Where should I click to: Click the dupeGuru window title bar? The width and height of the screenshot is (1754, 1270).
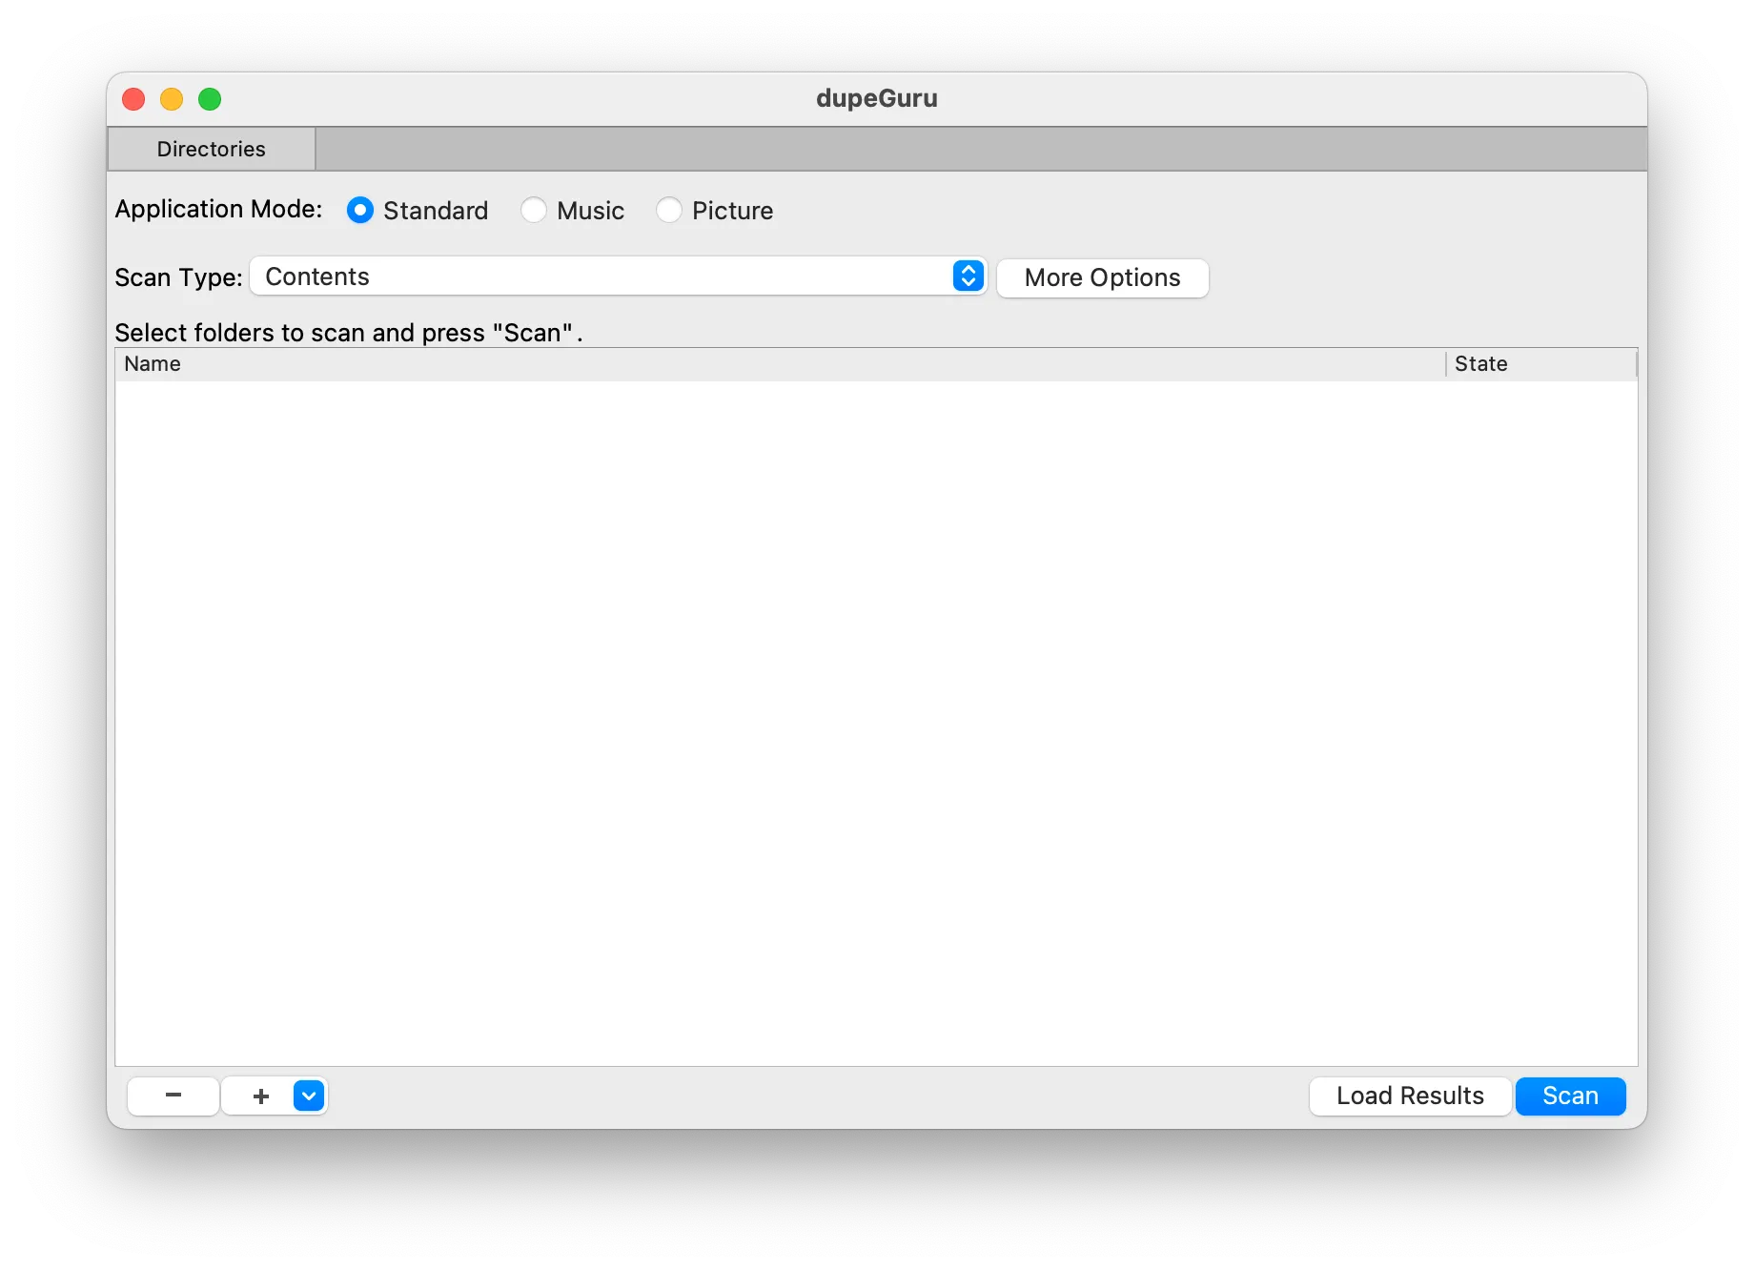(876, 98)
